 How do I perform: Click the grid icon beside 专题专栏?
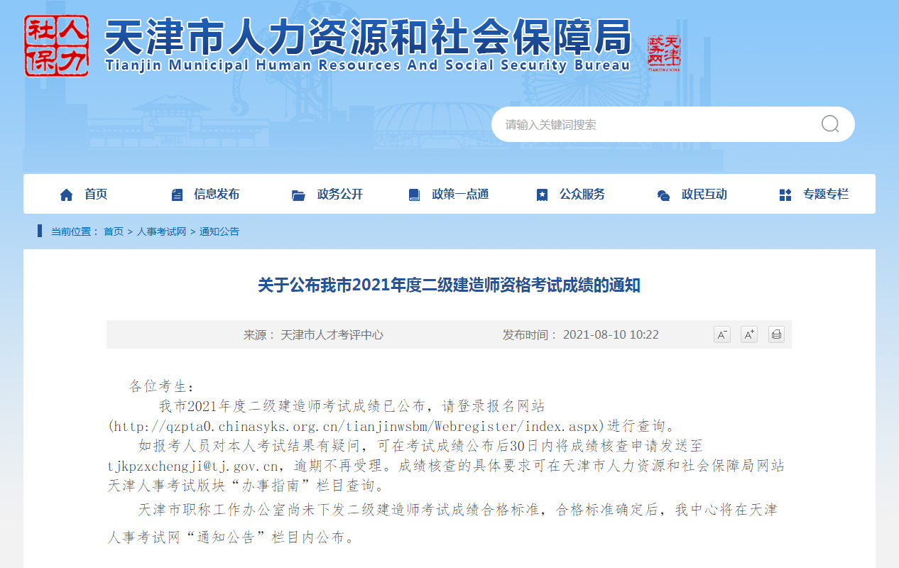[x=785, y=195]
